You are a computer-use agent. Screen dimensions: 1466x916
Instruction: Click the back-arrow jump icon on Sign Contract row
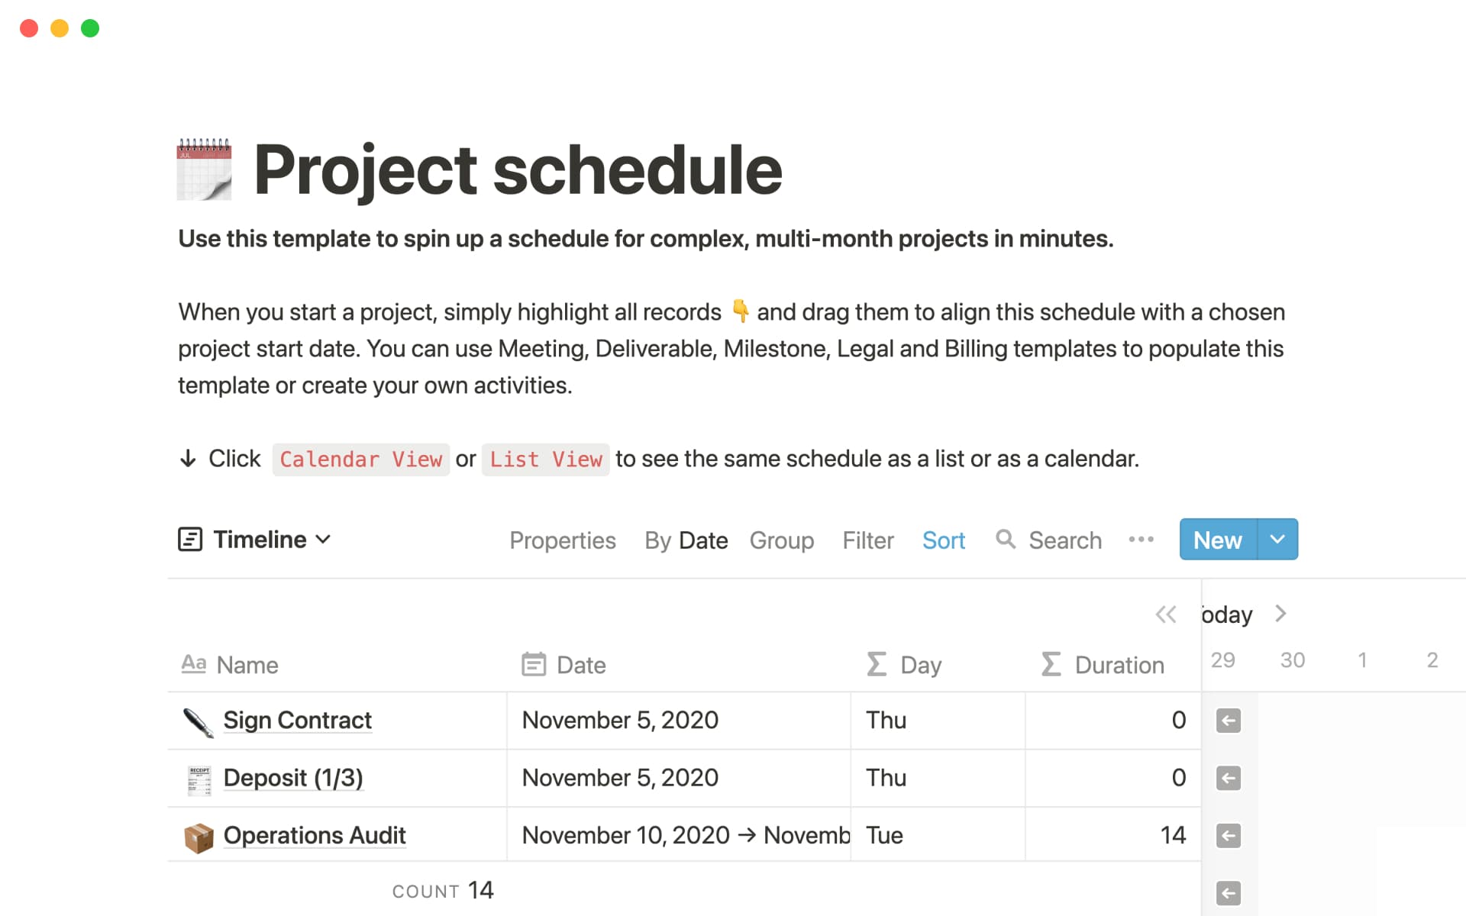[x=1228, y=720]
